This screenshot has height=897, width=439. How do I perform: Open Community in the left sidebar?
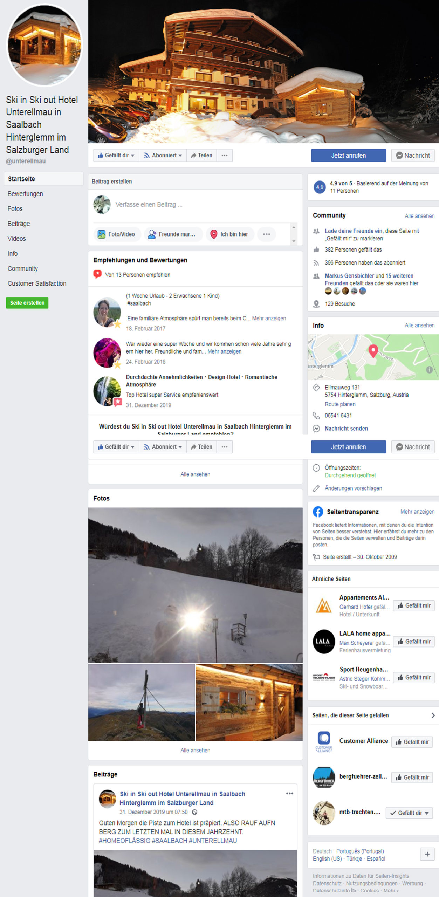click(x=23, y=268)
